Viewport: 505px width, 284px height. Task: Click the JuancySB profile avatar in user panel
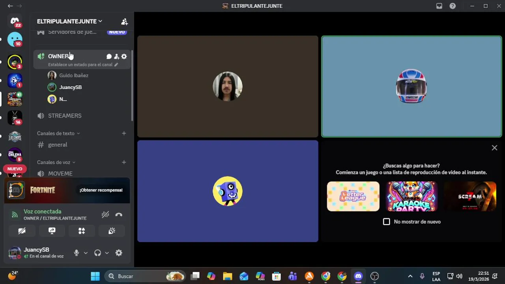coord(15,253)
